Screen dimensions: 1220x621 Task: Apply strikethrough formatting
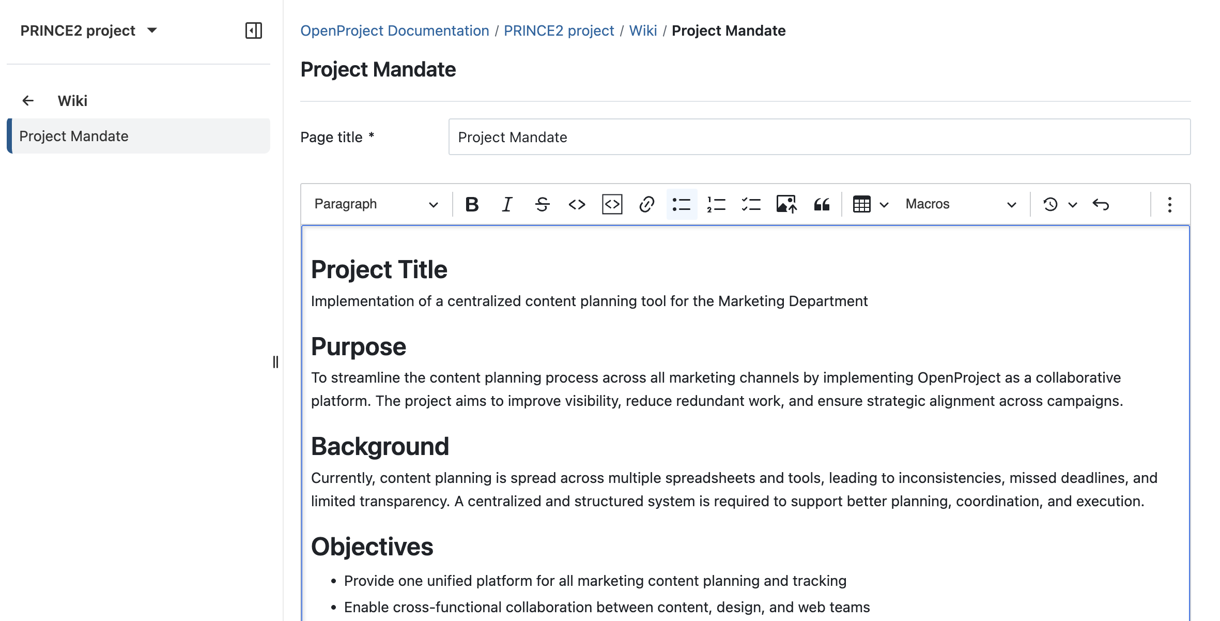(542, 204)
